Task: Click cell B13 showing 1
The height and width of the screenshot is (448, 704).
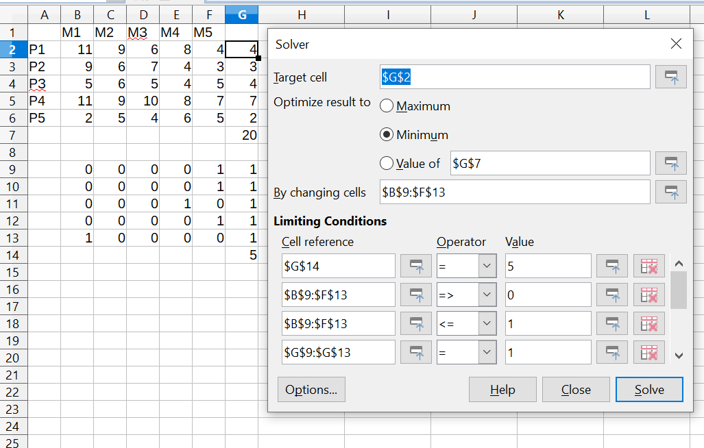Action: (77, 238)
